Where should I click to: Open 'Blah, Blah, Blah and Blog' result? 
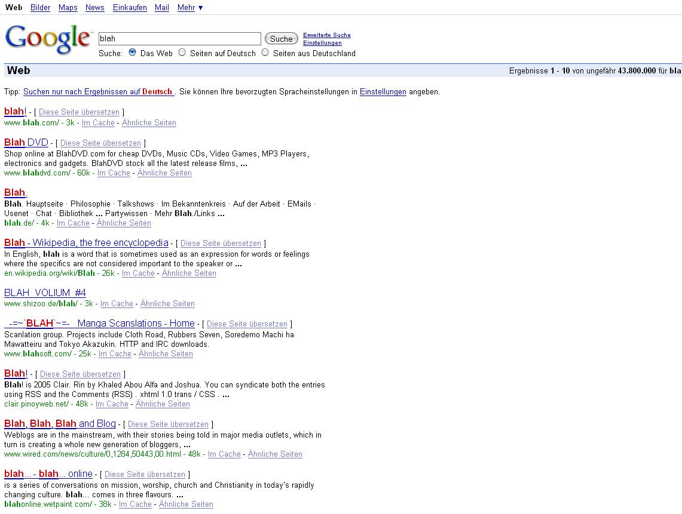click(60, 424)
